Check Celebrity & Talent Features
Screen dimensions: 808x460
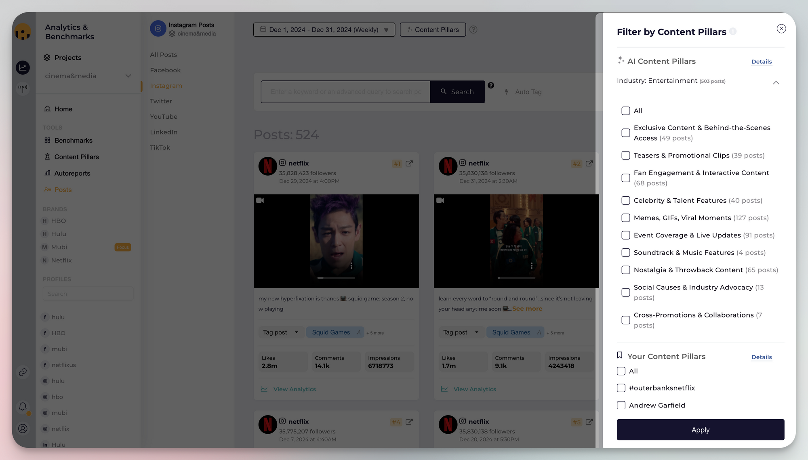[625, 200]
